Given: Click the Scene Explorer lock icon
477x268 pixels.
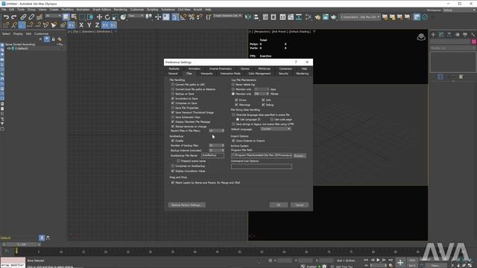Looking at the screenshot, I should [53, 39].
